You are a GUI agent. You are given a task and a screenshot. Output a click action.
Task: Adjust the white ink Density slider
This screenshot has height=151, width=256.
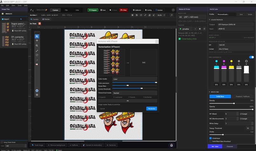tap(231, 103)
